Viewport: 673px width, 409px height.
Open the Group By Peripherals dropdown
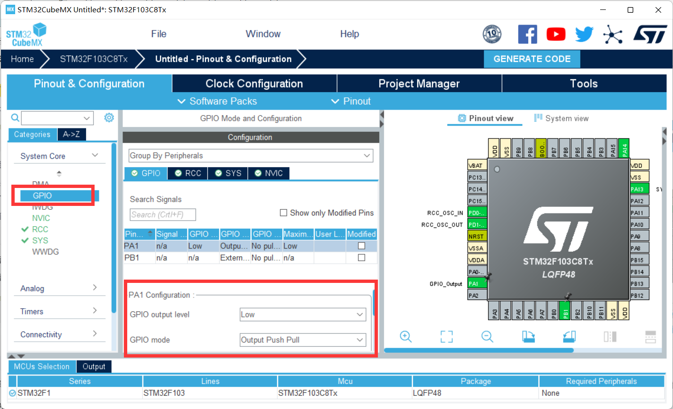click(x=367, y=155)
